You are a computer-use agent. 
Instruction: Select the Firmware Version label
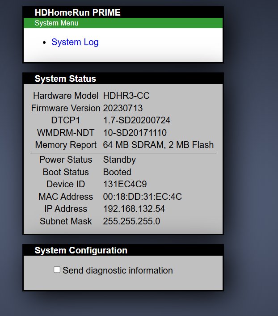coord(66,108)
